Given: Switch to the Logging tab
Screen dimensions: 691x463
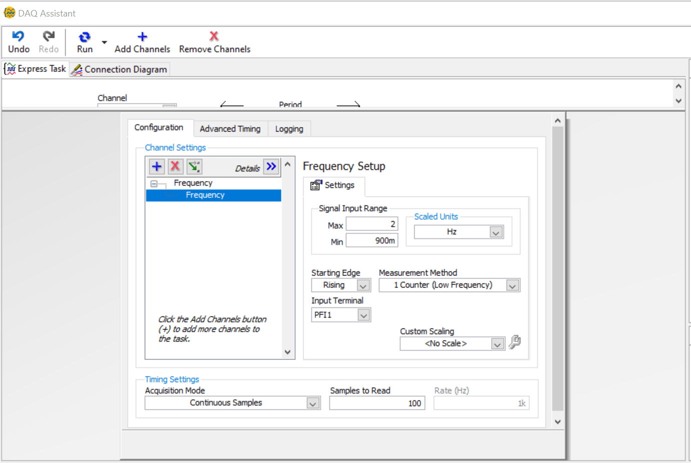Looking at the screenshot, I should coord(289,129).
